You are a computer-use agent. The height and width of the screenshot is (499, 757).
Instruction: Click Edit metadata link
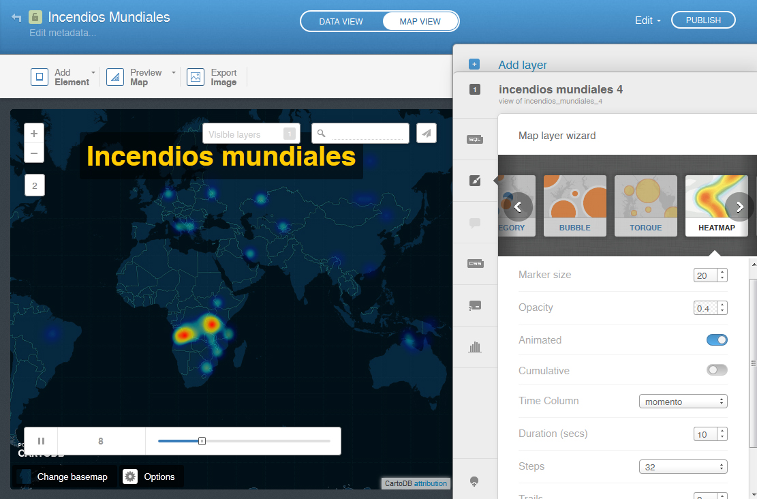(x=63, y=33)
